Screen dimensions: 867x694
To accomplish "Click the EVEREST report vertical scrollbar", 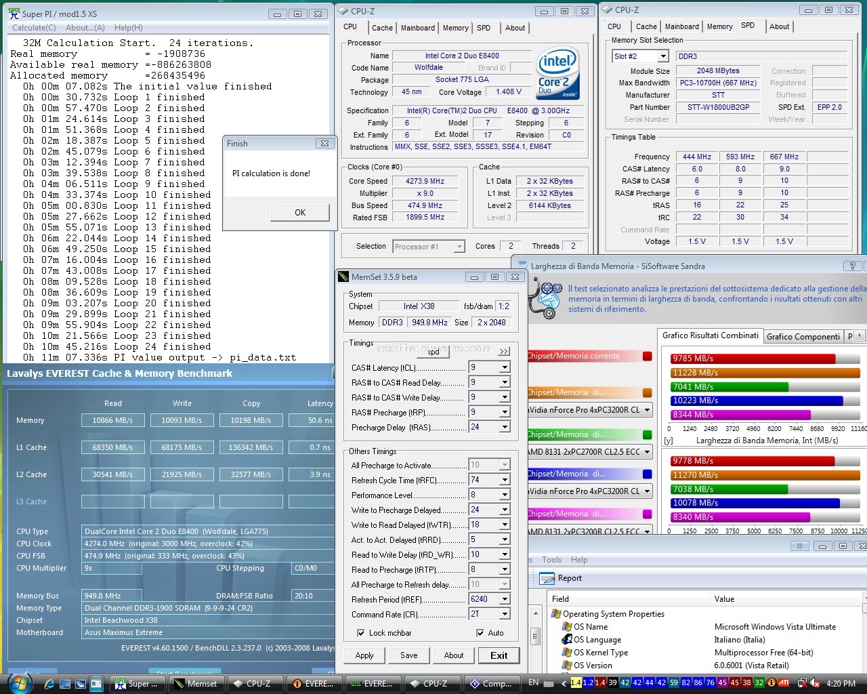I will pyautogui.click(x=535, y=637).
